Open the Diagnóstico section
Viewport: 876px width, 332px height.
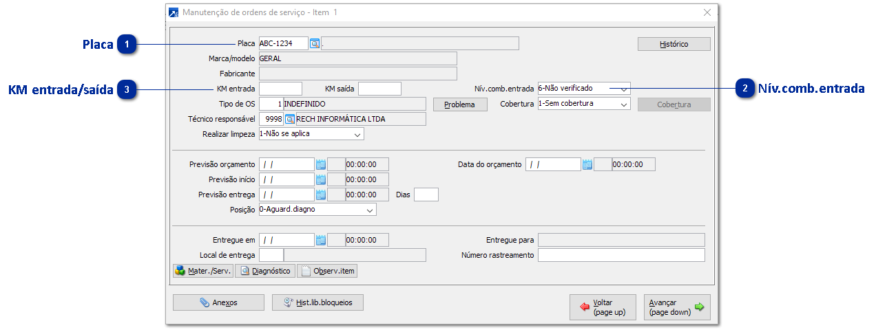(265, 272)
